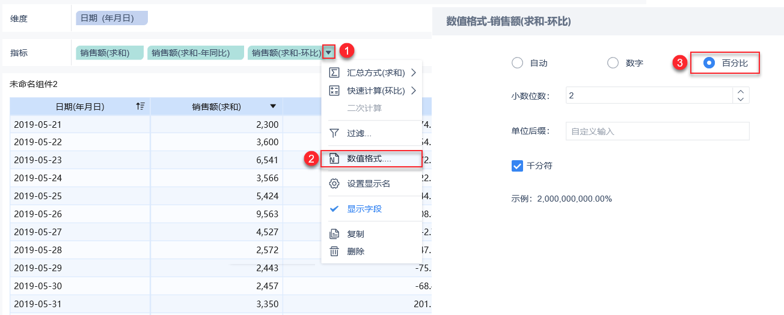Select the 自动 radio option
This screenshot has width=784, height=315.
tap(517, 63)
